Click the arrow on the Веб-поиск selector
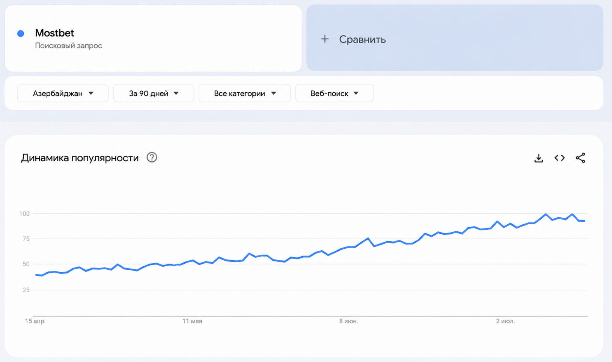Viewport: 612px width, 362px height. pos(356,93)
